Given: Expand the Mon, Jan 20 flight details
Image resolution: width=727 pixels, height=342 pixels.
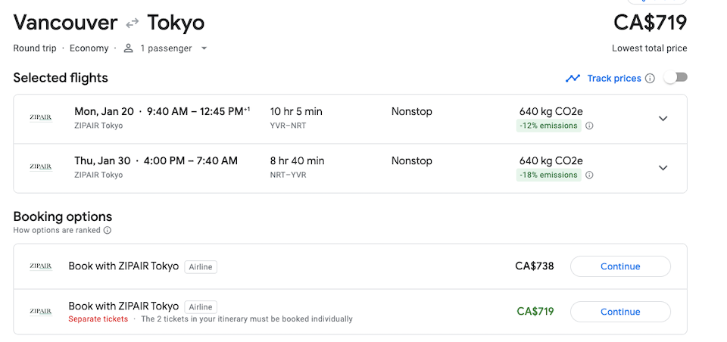Looking at the screenshot, I should click(663, 119).
